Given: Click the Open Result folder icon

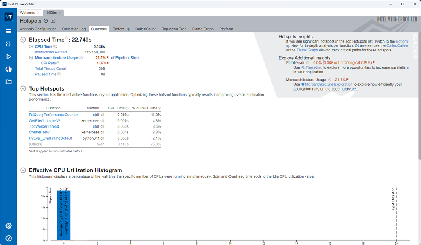Looking at the screenshot, I should click(8, 82).
